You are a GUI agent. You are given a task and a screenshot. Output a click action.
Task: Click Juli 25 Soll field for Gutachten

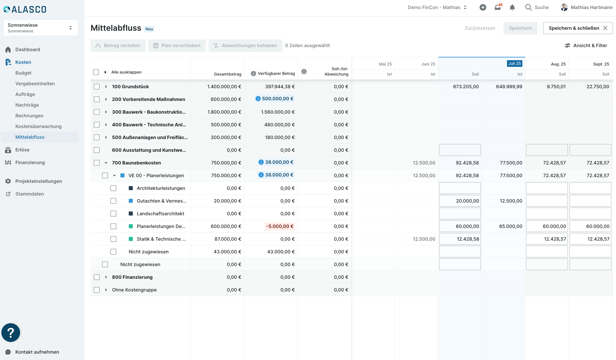point(460,201)
